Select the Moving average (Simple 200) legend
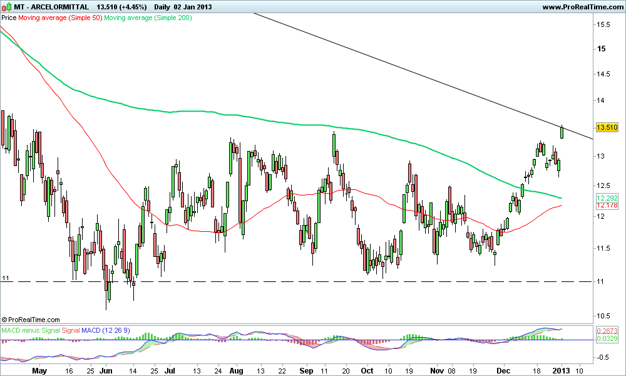 [x=148, y=18]
